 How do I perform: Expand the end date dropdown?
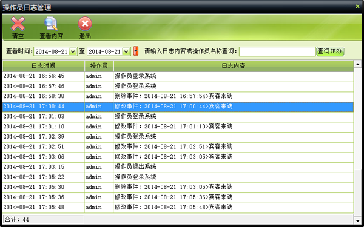point(126,51)
